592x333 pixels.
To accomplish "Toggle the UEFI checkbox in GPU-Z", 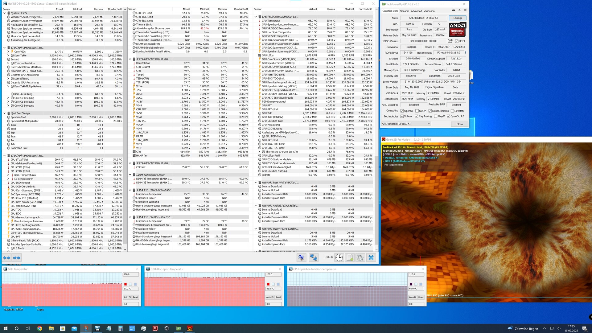I will coord(457,41).
